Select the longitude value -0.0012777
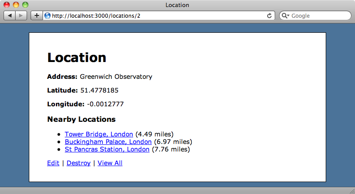Viewport: 355px width, 194px height. point(105,104)
